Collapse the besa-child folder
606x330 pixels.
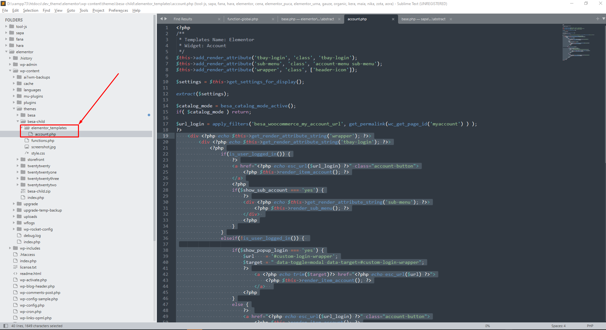17,121
